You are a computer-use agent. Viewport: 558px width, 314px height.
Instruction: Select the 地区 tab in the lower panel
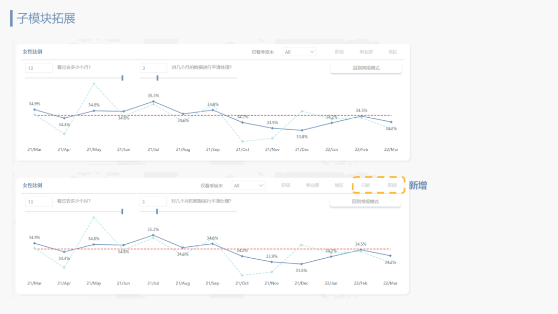point(339,185)
